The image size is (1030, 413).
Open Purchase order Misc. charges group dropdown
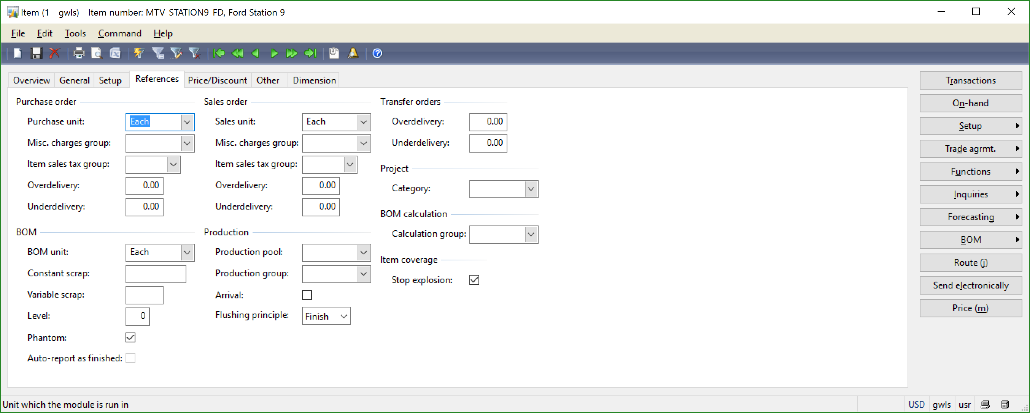point(187,143)
